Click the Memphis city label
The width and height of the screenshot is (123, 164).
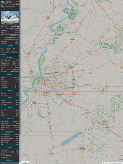pos(43,78)
